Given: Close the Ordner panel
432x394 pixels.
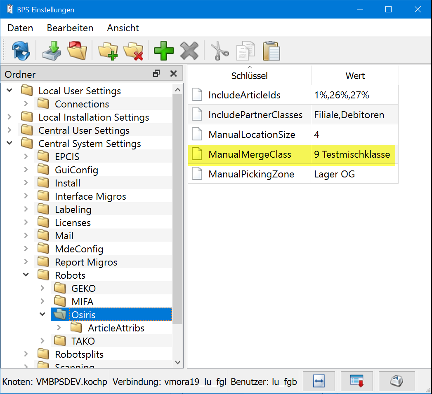Looking at the screenshot, I should [x=174, y=74].
